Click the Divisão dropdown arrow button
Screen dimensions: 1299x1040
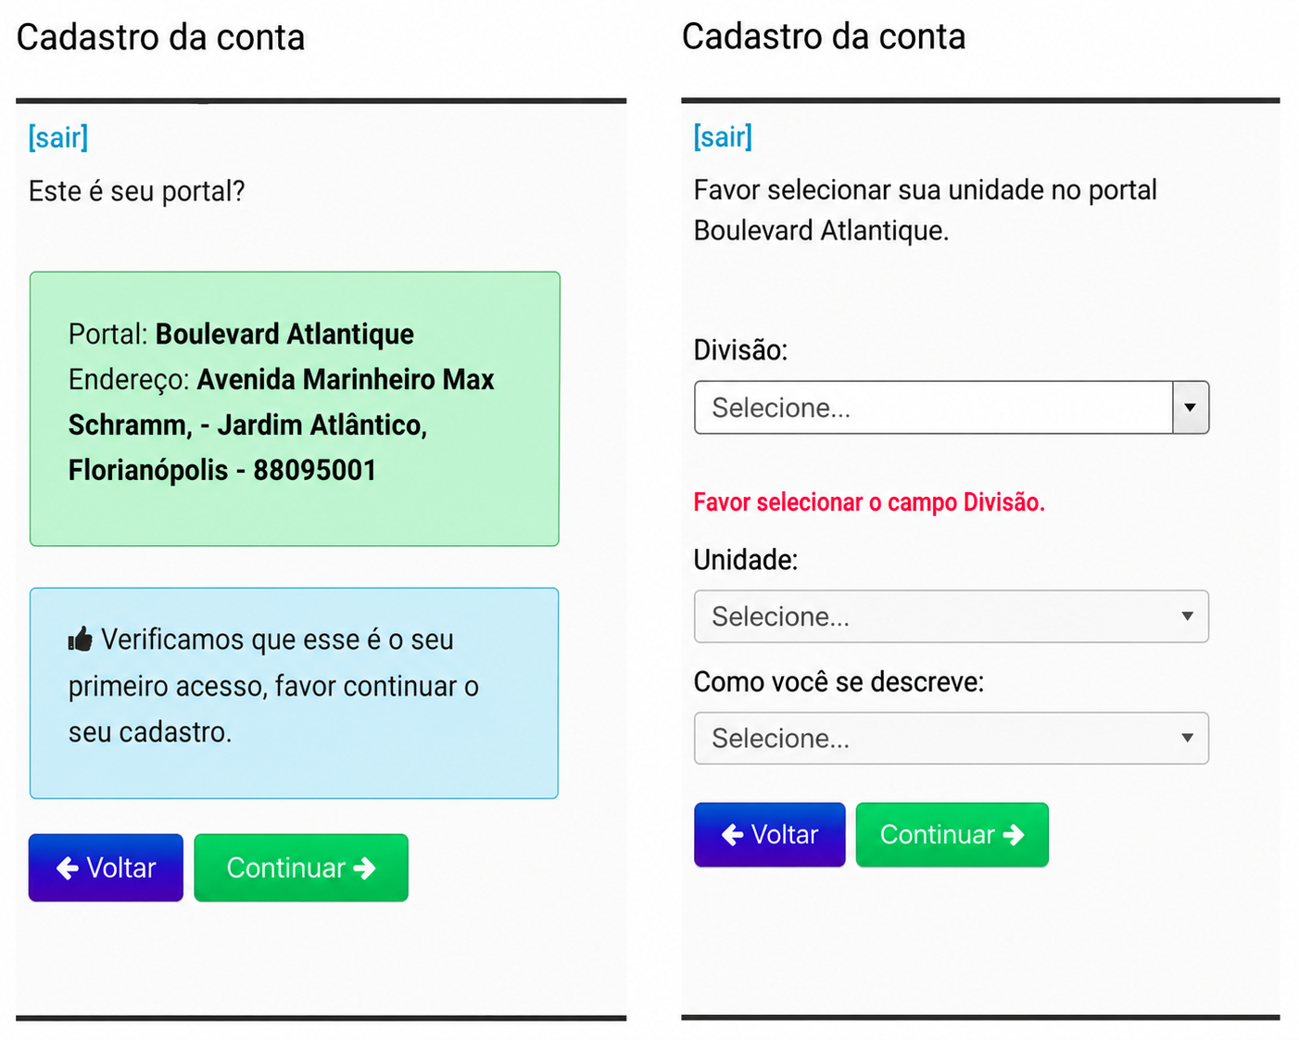pyautogui.click(x=1191, y=408)
